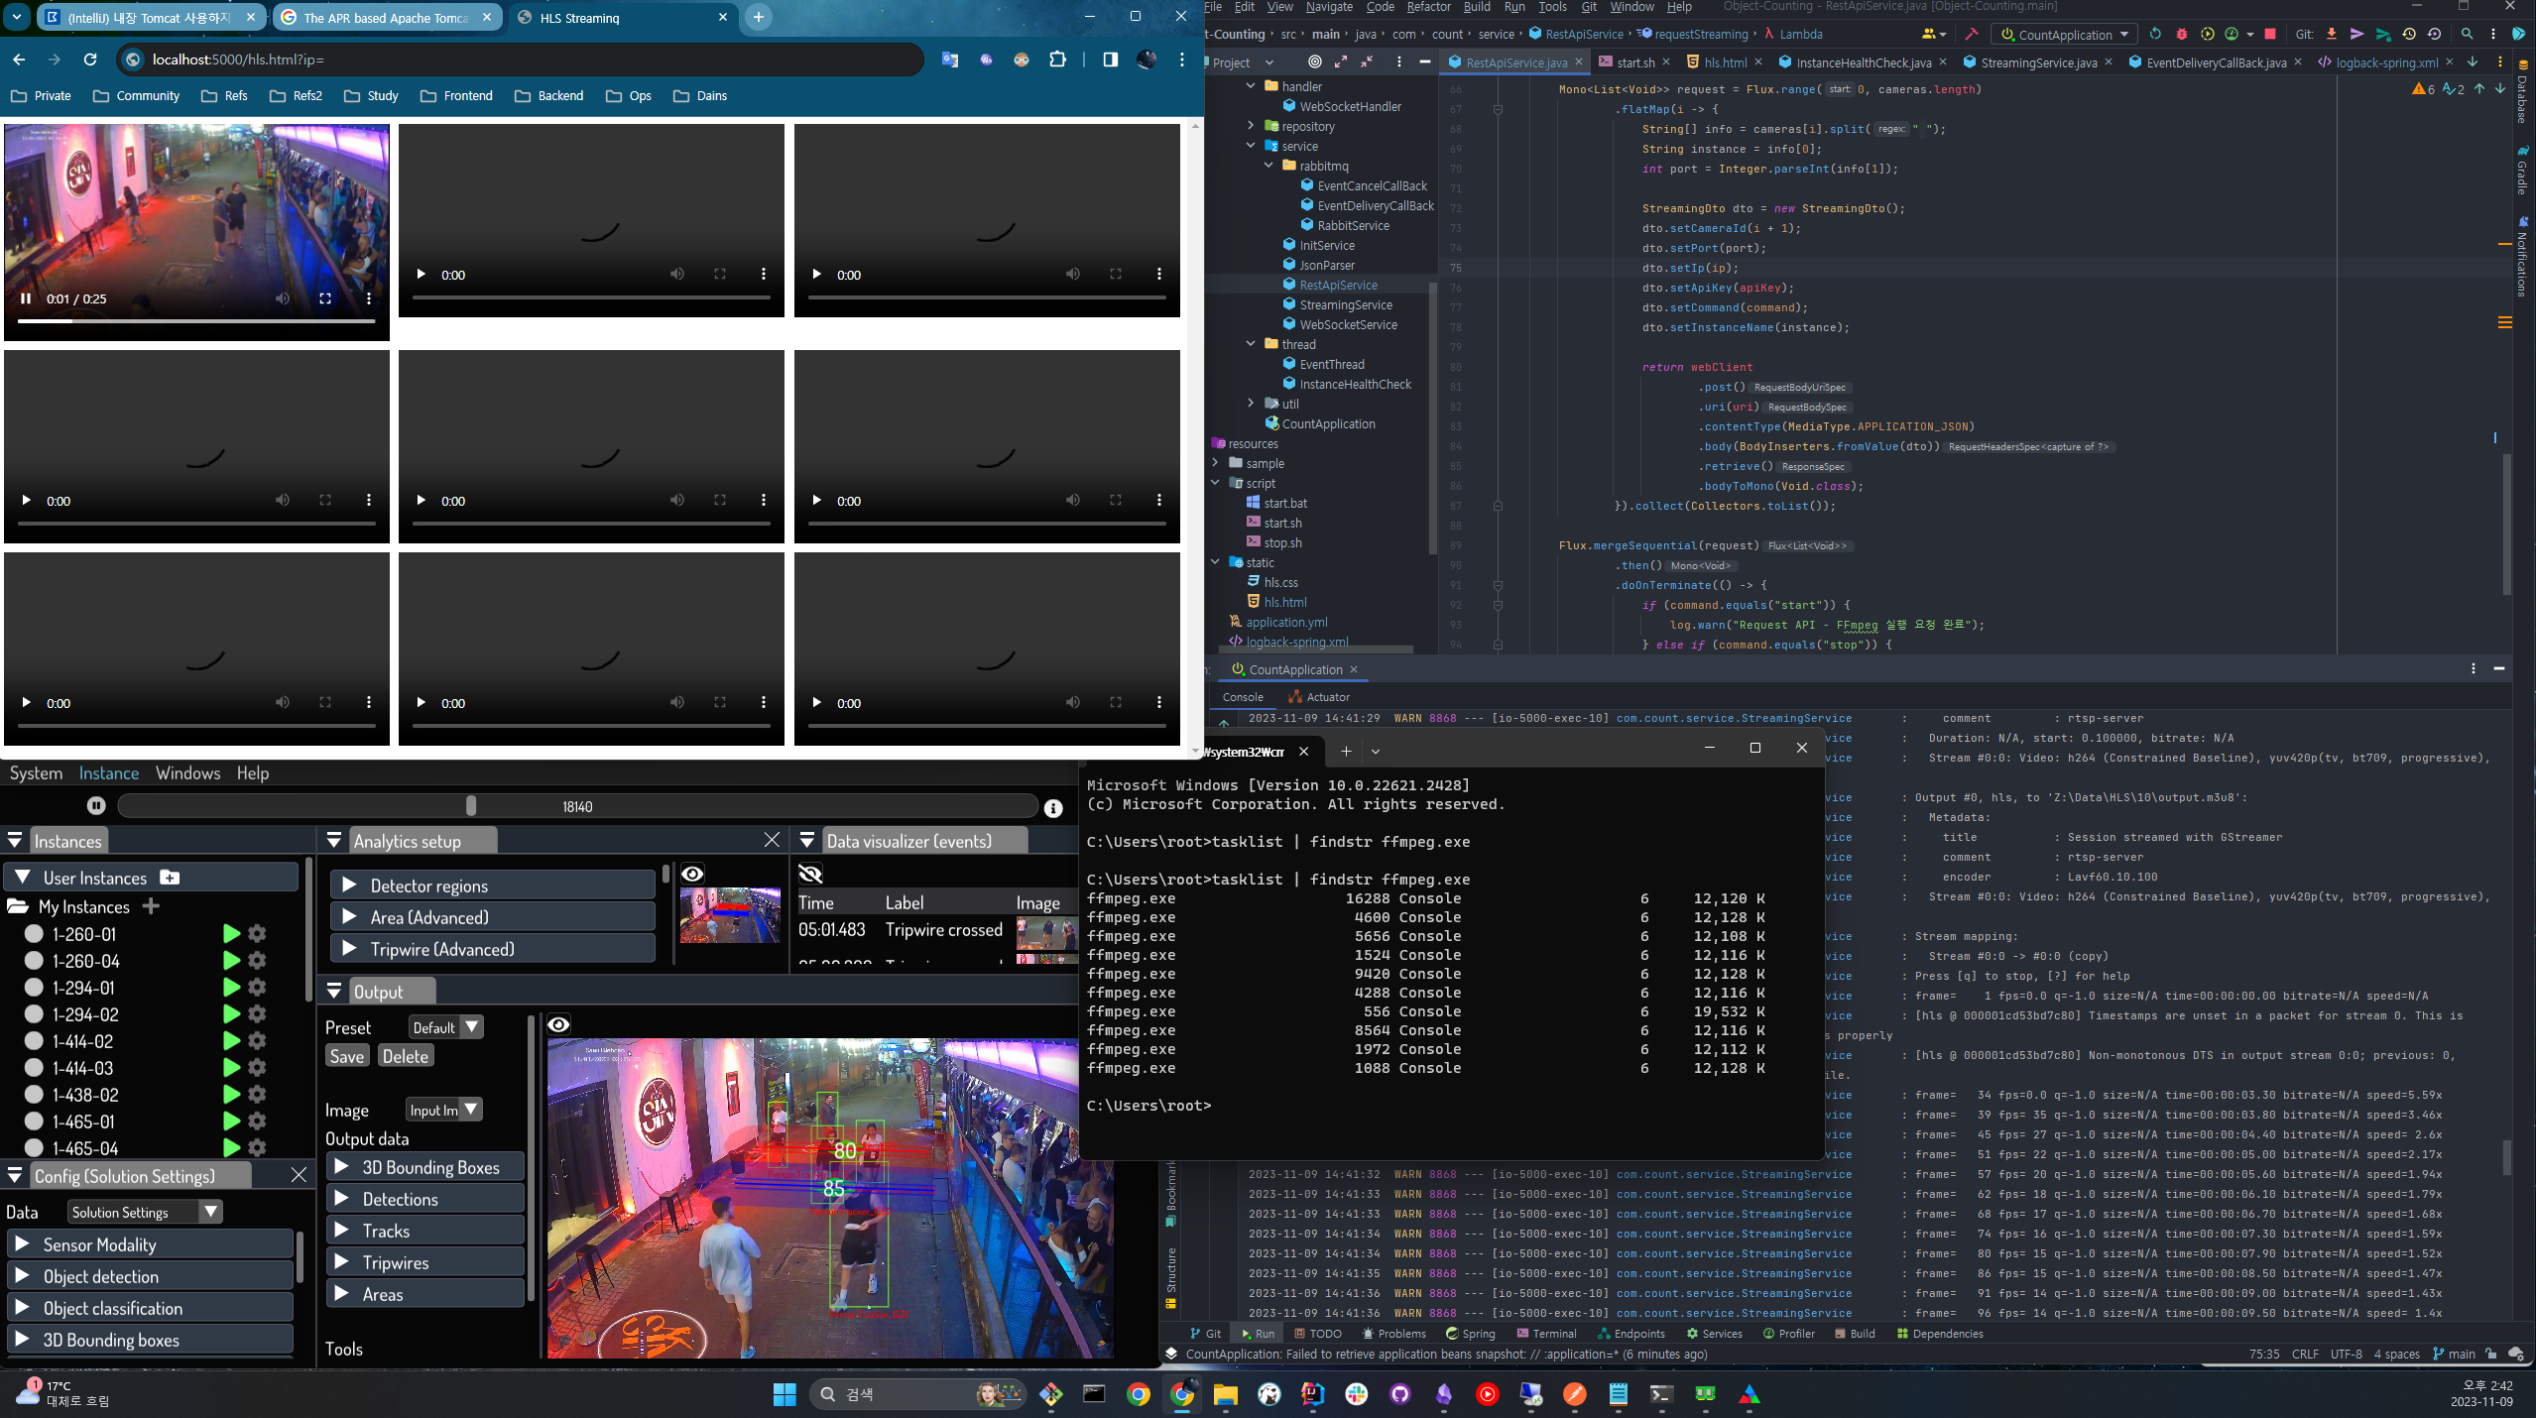Add a new instance with plus icon

point(151,906)
